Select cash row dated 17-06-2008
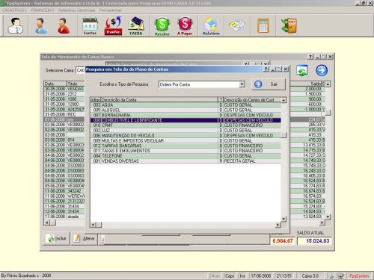The height and width of the screenshot is (280, 374). pyautogui.click(x=64, y=217)
